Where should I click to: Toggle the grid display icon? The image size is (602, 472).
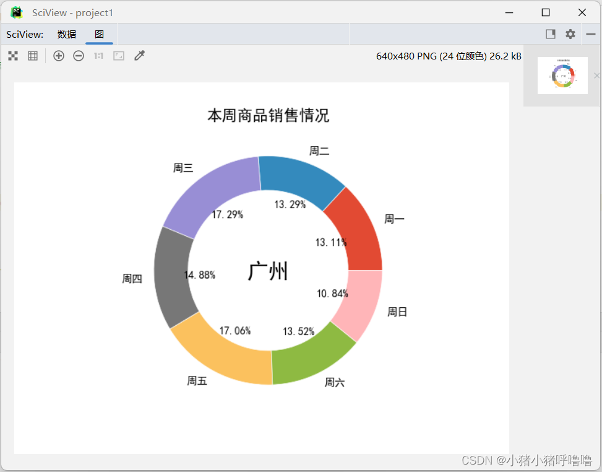[x=33, y=56]
